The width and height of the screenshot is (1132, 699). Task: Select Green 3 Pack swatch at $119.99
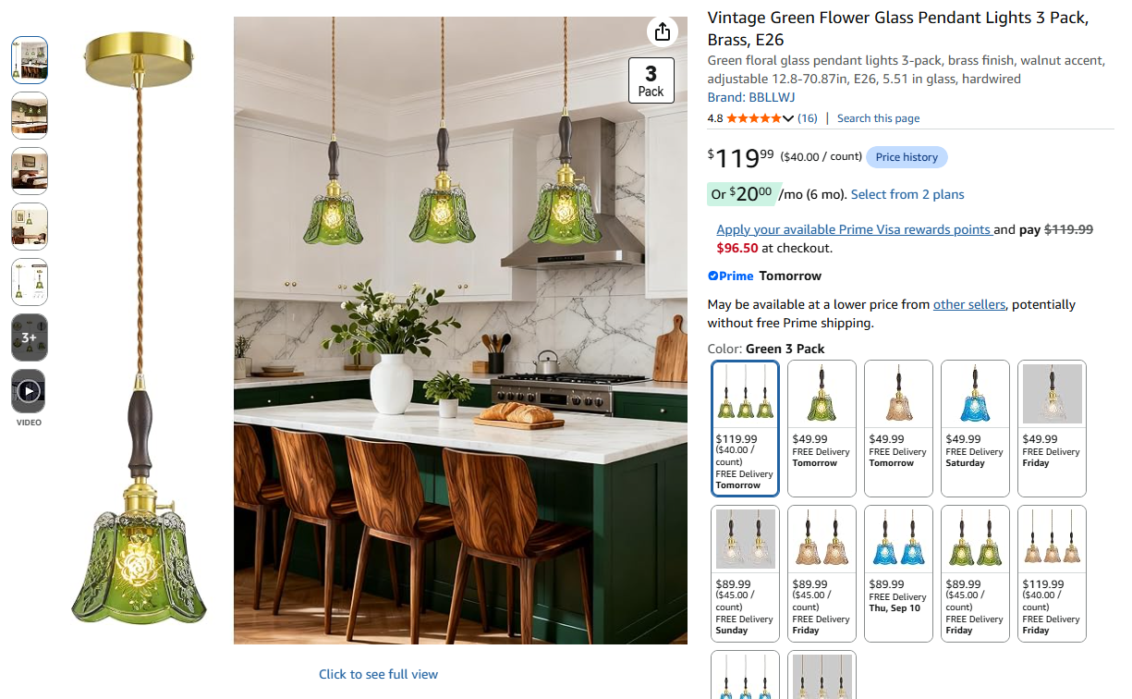(745, 428)
